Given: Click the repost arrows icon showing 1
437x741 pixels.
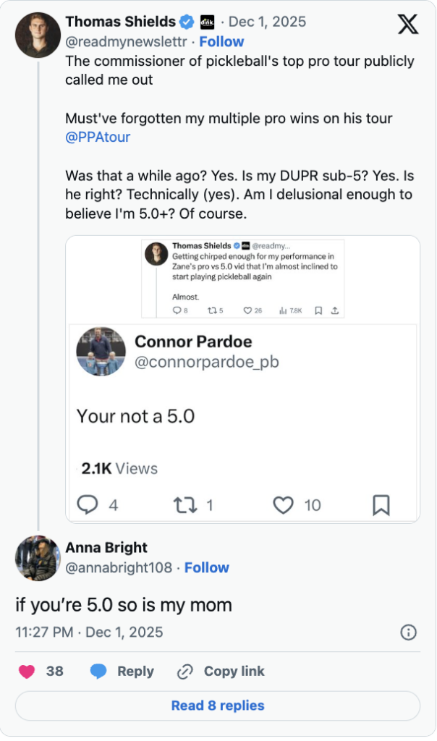Looking at the screenshot, I should tap(184, 504).
